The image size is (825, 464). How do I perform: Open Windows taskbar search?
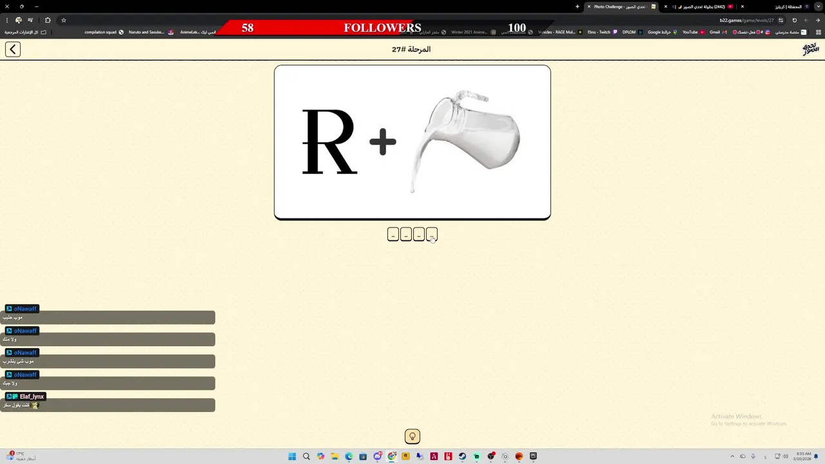(306, 456)
